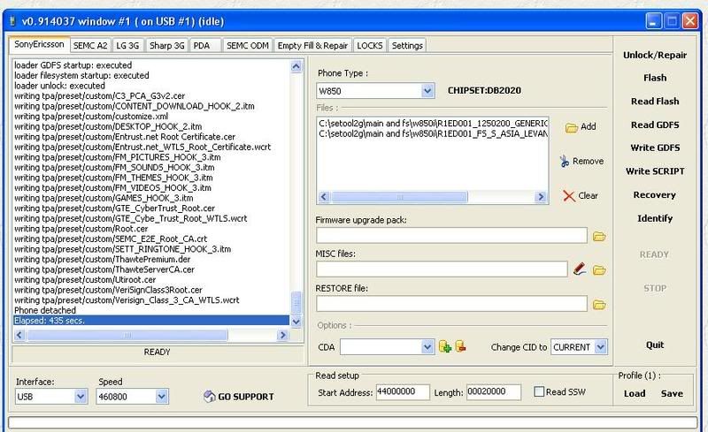Viewport: 708px width, 432px height.
Task: Select the R1ED001_1250200_GENERIC file entry
Action: (x=433, y=123)
